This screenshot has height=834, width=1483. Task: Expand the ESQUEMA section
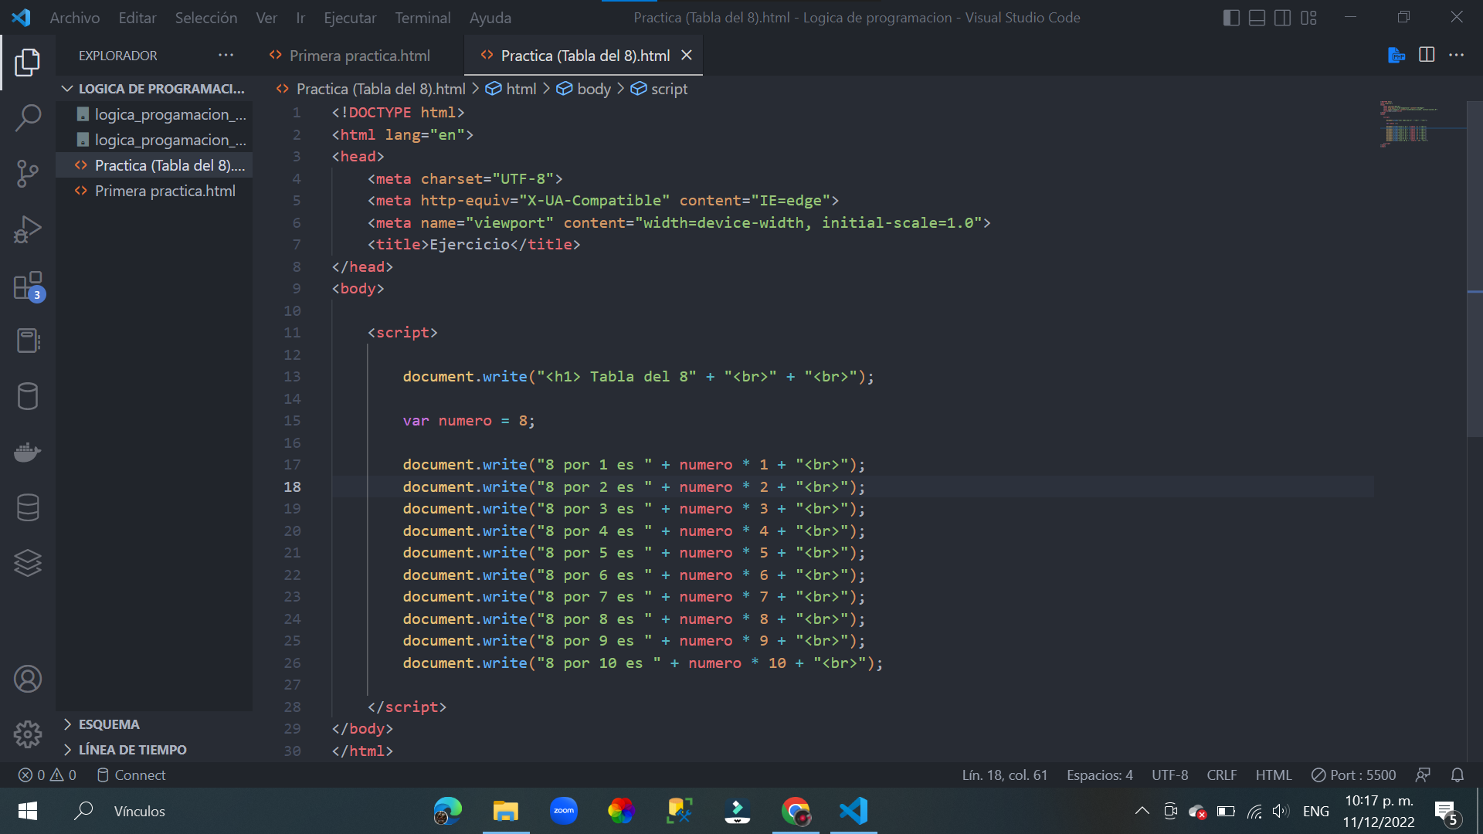(x=154, y=724)
